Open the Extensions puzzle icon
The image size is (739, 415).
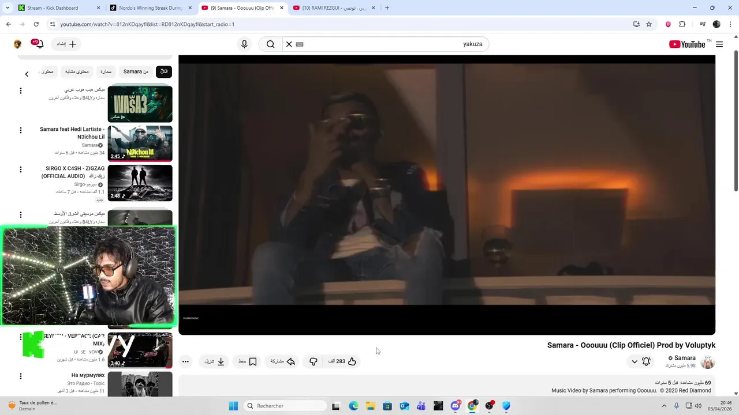(x=682, y=24)
